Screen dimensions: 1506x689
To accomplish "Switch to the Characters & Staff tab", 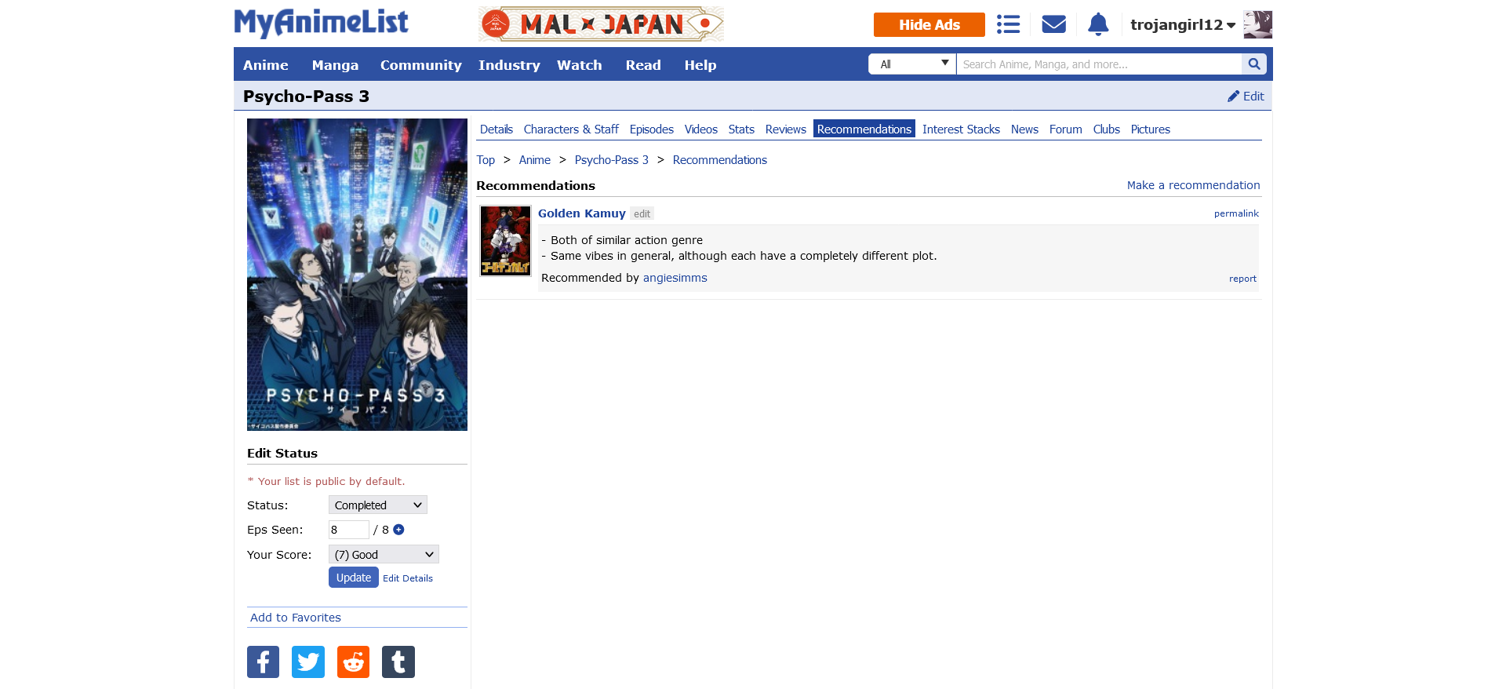I will (x=571, y=129).
